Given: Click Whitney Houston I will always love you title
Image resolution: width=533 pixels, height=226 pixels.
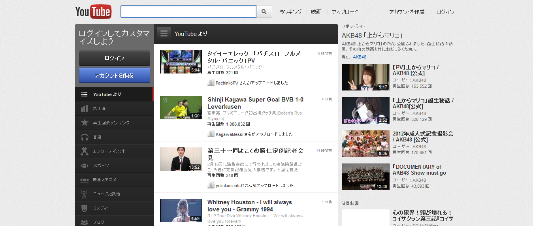Looking at the screenshot, I should (250, 206).
